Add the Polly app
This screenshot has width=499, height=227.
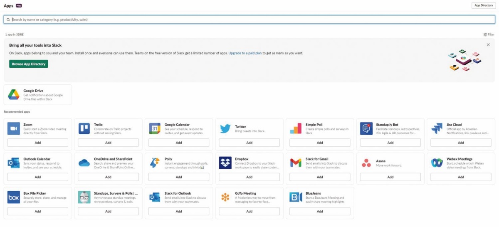(x=179, y=177)
